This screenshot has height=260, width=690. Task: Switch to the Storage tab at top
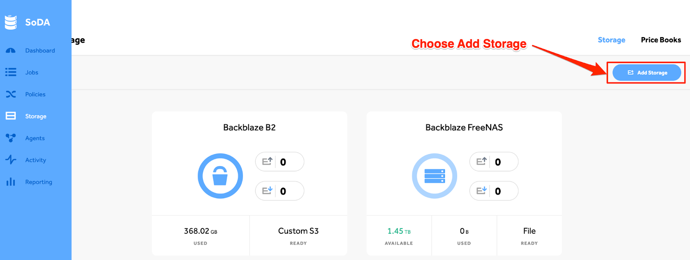coord(612,40)
